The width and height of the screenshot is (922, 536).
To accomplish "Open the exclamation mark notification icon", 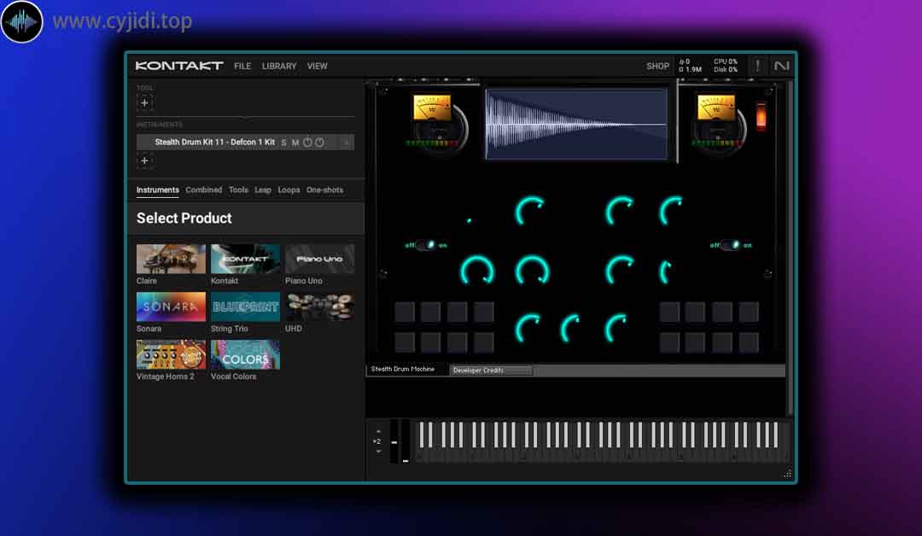I will (757, 66).
